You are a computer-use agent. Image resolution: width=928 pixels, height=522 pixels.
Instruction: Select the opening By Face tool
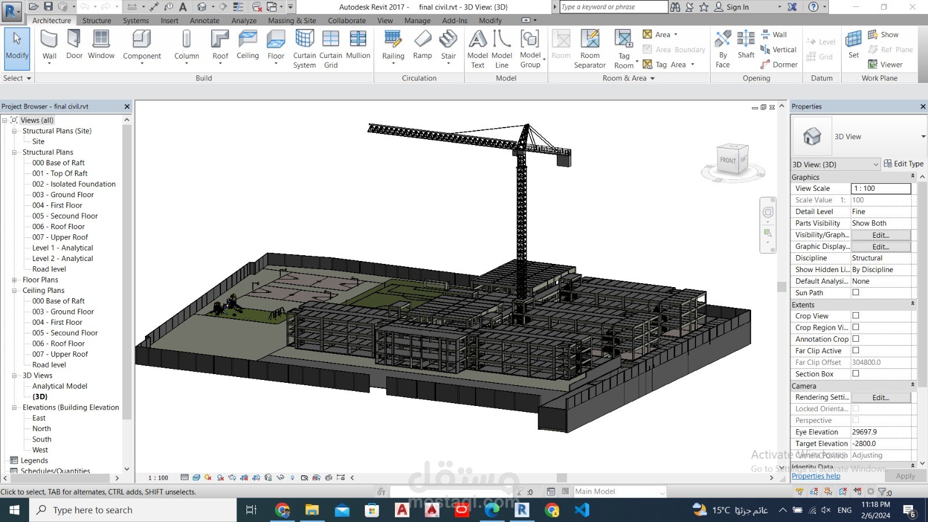point(723,49)
